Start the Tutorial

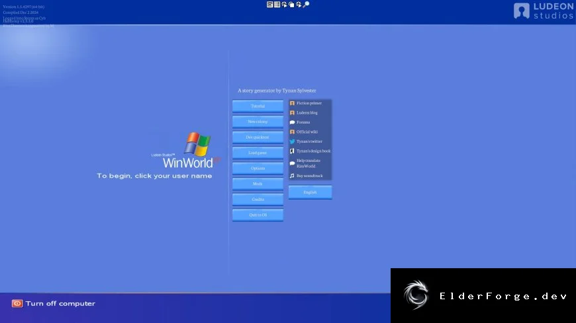coord(258,106)
